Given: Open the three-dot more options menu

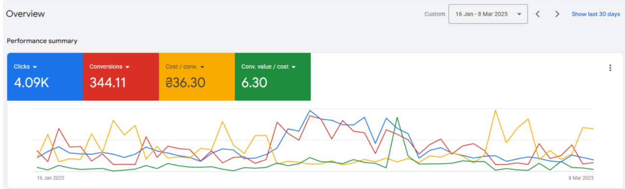Looking at the screenshot, I should coord(610,68).
